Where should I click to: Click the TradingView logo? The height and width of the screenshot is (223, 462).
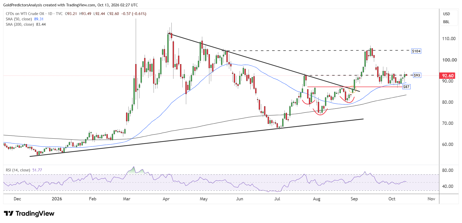tap(29, 213)
